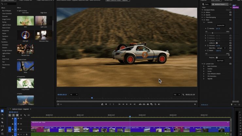Uncheck the Uniform checkbox in Noise controls
Screen dimensions: 242x136
pos(217,43)
